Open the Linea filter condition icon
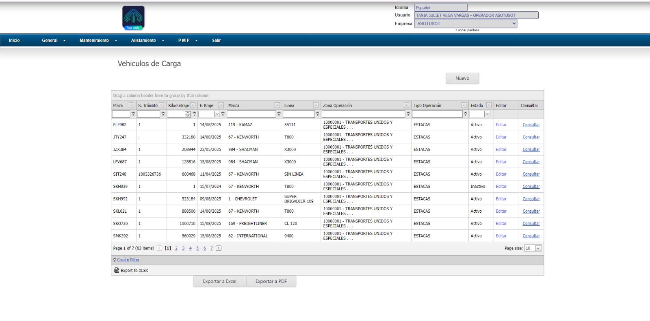This screenshot has width=650, height=321. pos(318,114)
